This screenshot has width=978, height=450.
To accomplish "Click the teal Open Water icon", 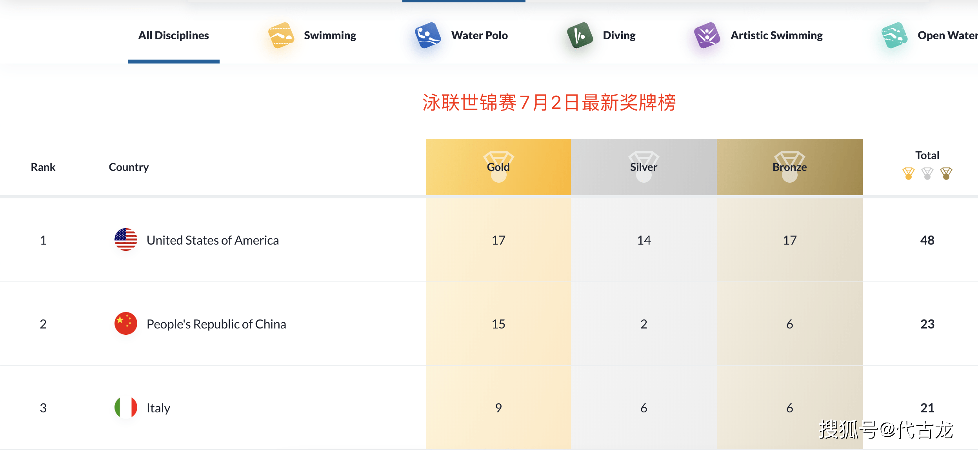I will tap(894, 35).
